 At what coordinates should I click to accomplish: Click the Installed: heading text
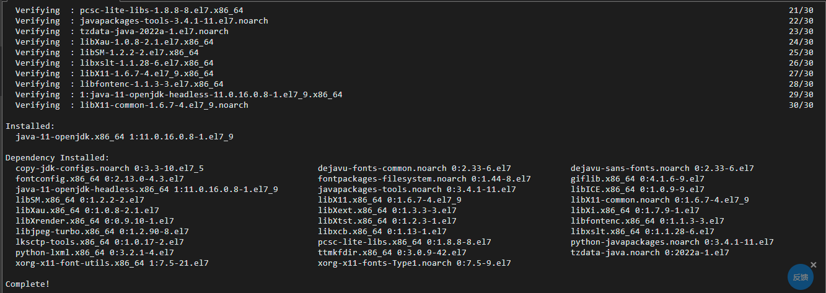coord(30,126)
